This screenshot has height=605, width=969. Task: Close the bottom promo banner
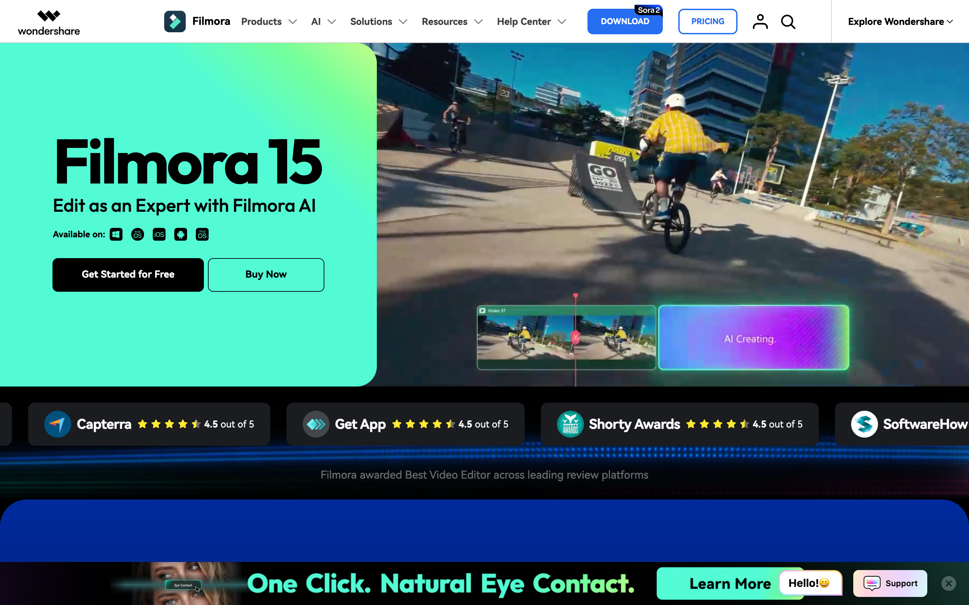(x=948, y=583)
